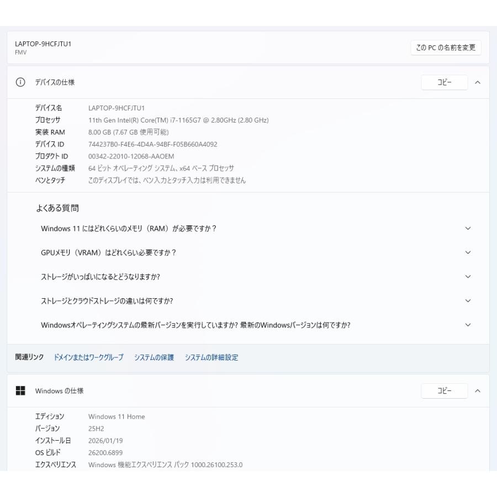Click the Windows の仕様 section title
The width and height of the screenshot is (497, 497).
point(59,391)
